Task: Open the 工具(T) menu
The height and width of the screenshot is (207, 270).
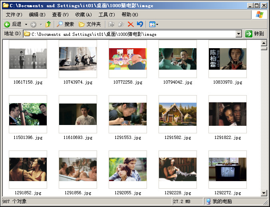Action: (107, 15)
